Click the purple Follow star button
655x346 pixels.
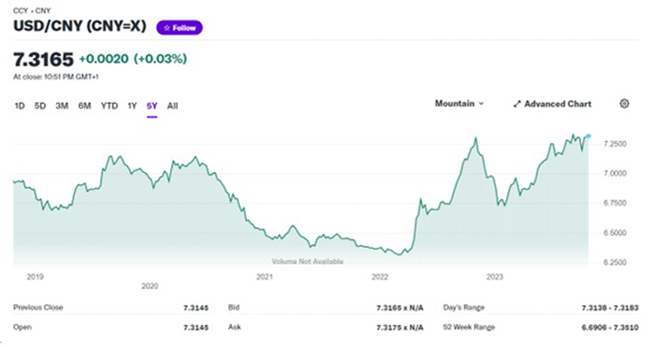coord(180,28)
